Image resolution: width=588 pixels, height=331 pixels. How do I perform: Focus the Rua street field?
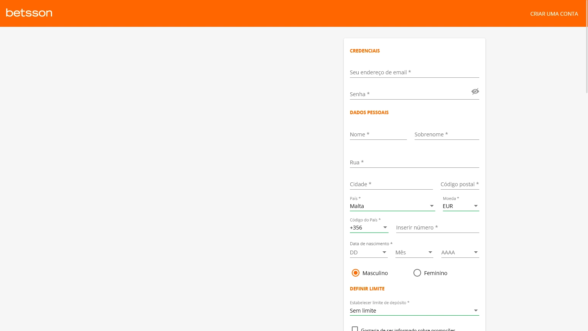[x=415, y=162]
